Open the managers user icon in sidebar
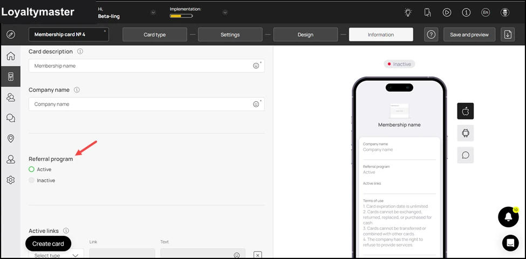This screenshot has height=259, width=526. (x=11, y=159)
